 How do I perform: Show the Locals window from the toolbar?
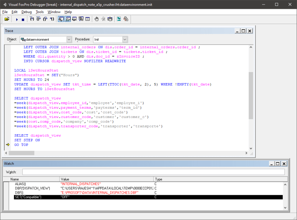(75, 19)
